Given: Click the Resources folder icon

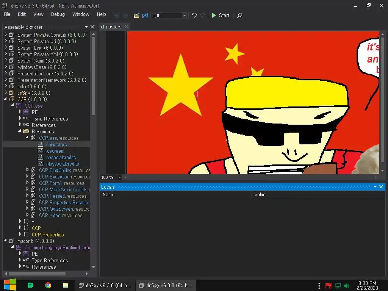Looking at the screenshot, I should pos(26,131).
